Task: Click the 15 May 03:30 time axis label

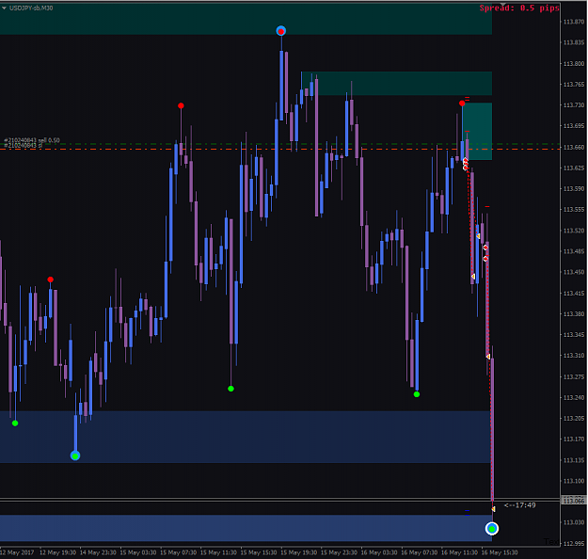Action: (138, 552)
